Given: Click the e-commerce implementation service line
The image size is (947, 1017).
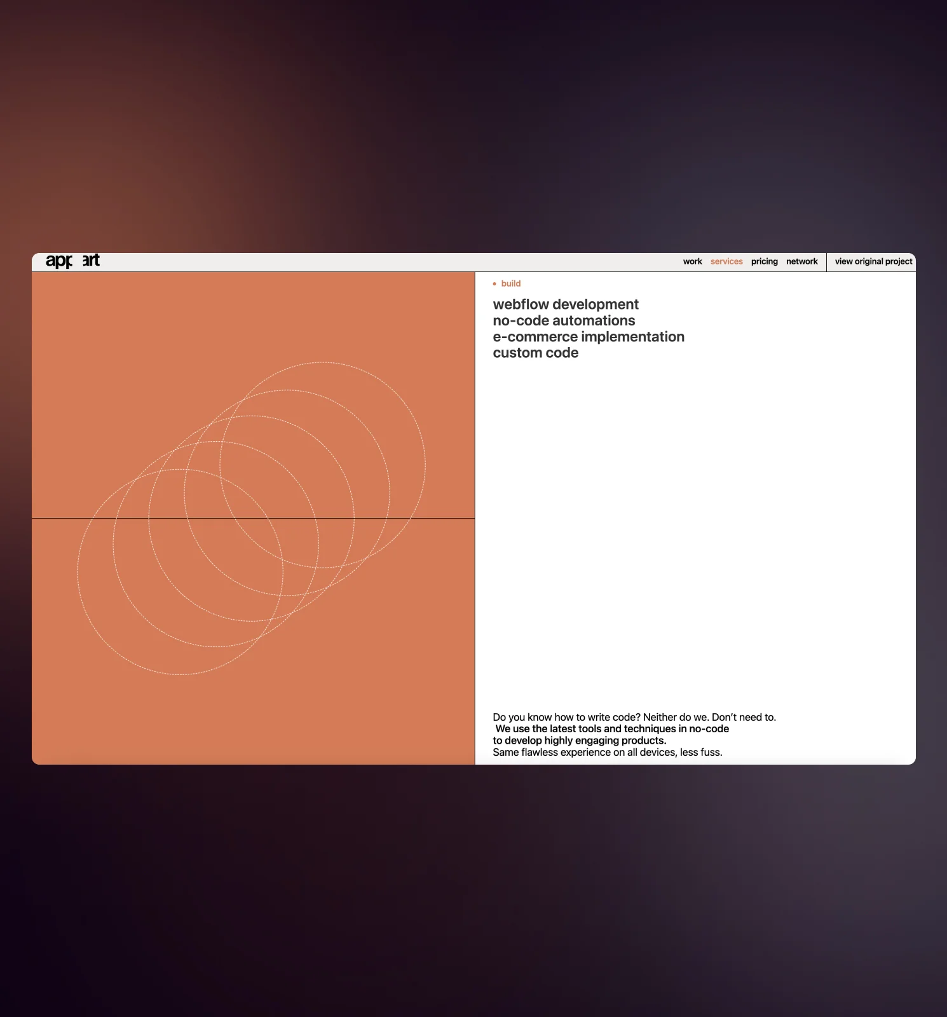Looking at the screenshot, I should click(588, 337).
